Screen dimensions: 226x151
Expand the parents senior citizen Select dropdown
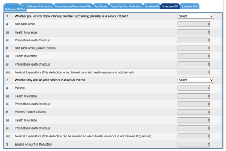tap(195, 80)
